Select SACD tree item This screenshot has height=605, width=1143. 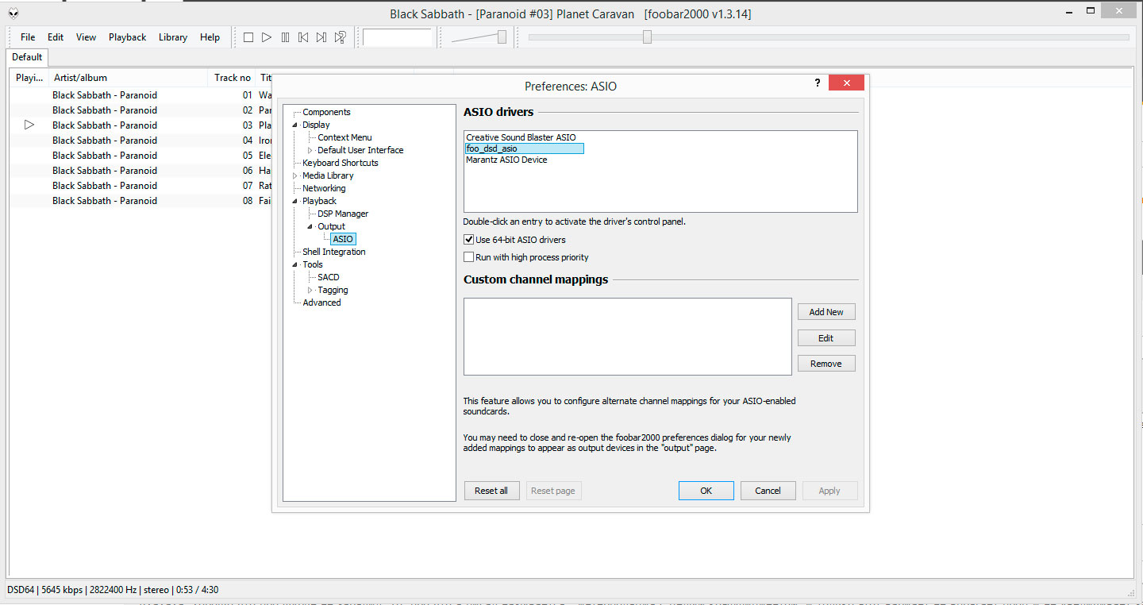pos(329,277)
